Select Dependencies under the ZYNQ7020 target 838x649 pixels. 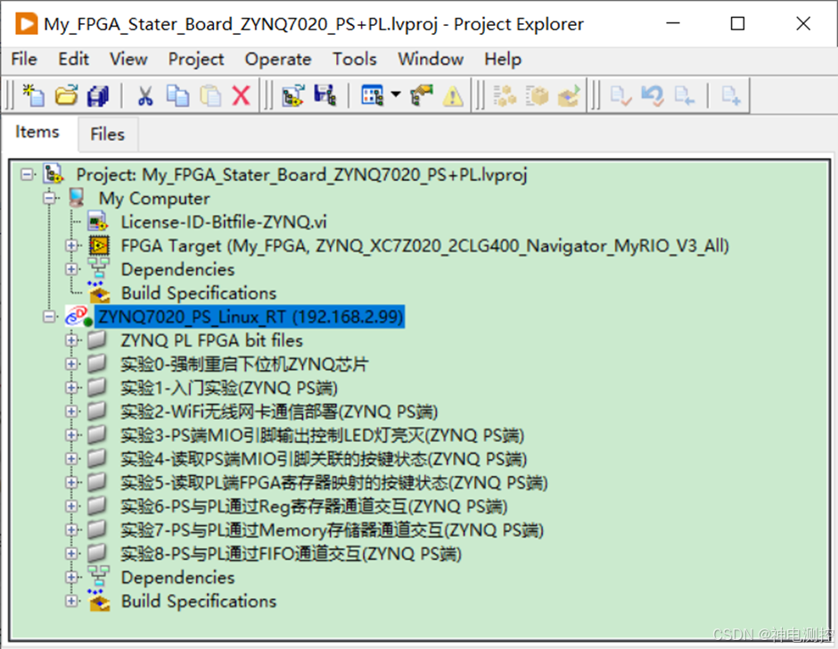(178, 578)
